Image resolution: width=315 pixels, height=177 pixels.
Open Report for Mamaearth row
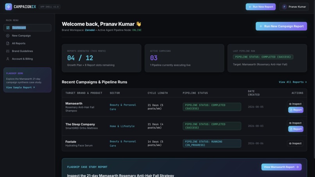[296, 110]
